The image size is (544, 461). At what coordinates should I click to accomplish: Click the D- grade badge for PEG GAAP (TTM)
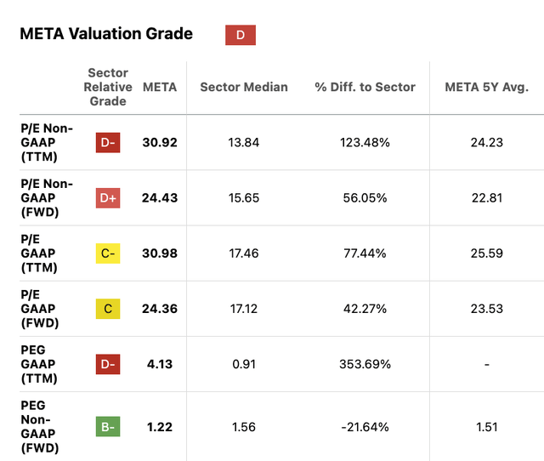click(x=108, y=364)
